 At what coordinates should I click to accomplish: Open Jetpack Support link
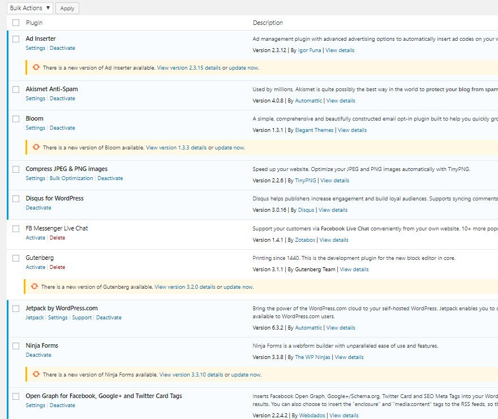coord(81,318)
